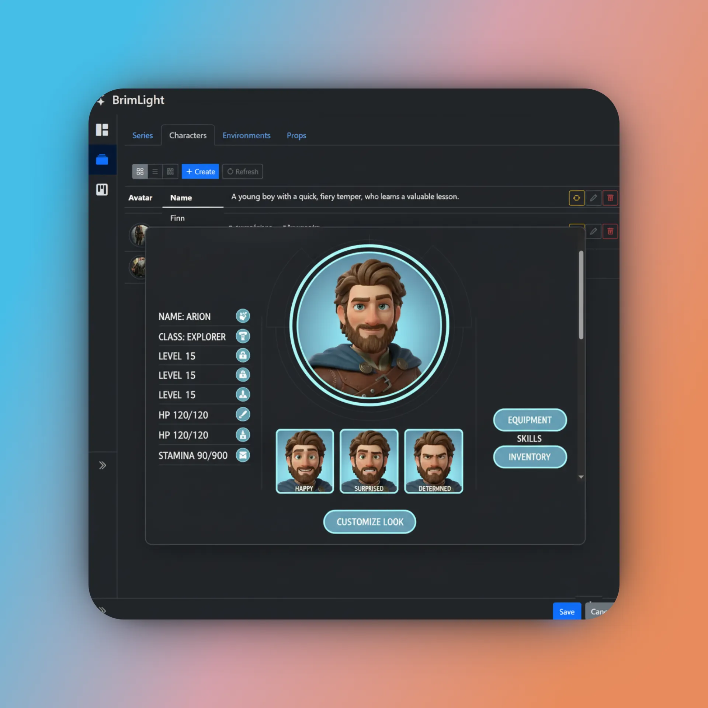Select the outfit icon next to CLASS: EXPLORER
The image size is (708, 708).
tap(243, 336)
